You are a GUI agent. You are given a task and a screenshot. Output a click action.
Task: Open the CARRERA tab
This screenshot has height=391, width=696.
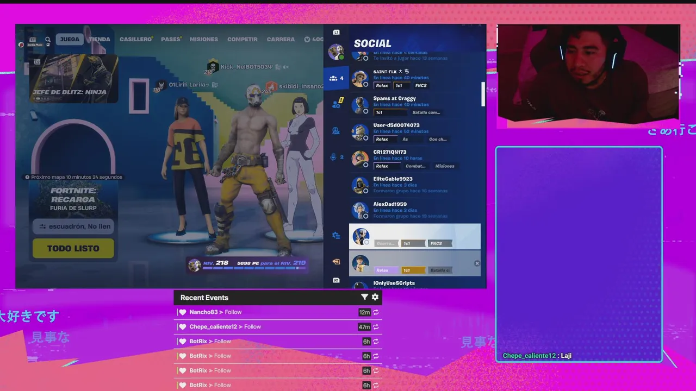(x=281, y=39)
